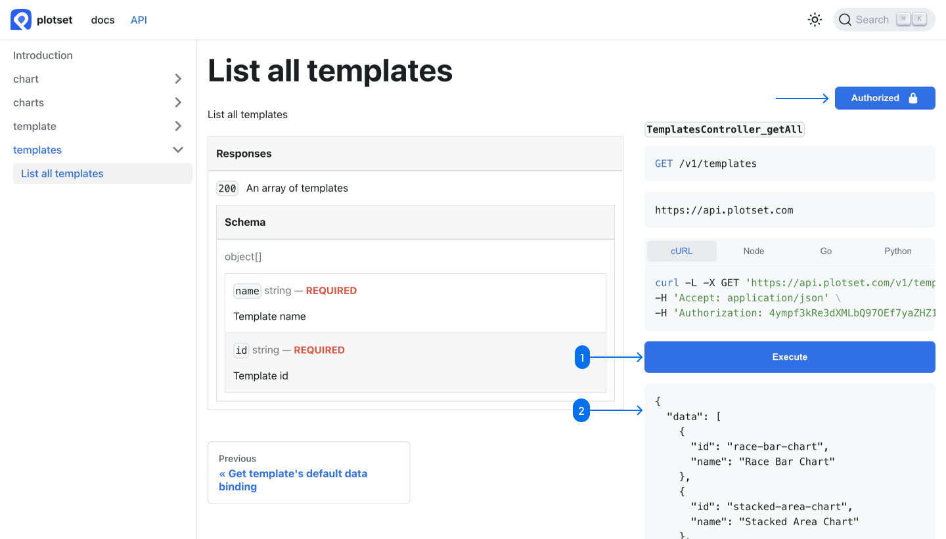This screenshot has height=539, width=946.
Task: Open the API menu item
Action: pos(139,20)
